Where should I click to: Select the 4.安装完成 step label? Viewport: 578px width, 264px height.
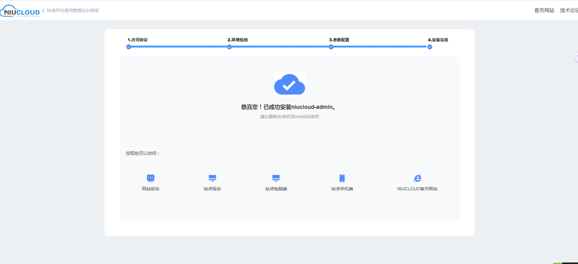pyautogui.click(x=438, y=40)
